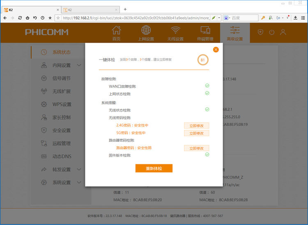The height and width of the screenshot is (225, 308).
Task: Click the shield health-check icon in header
Action: 260,32
